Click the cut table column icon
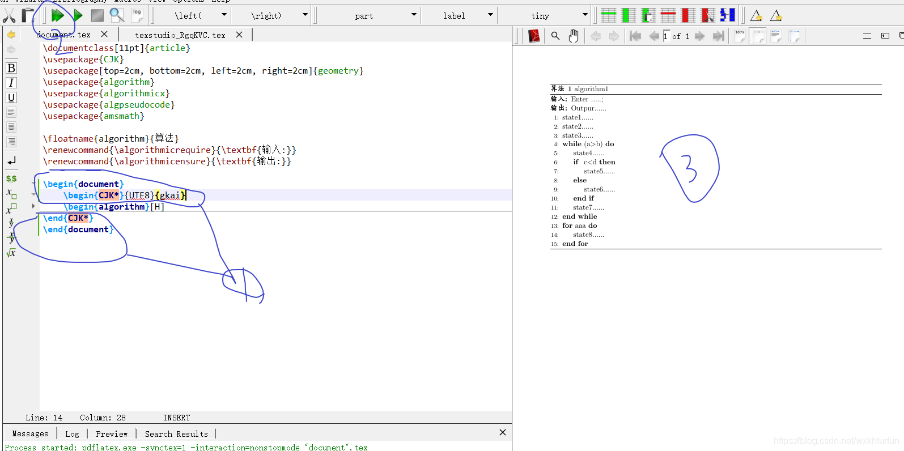Viewport: 904px width, 451px height. (708, 15)
